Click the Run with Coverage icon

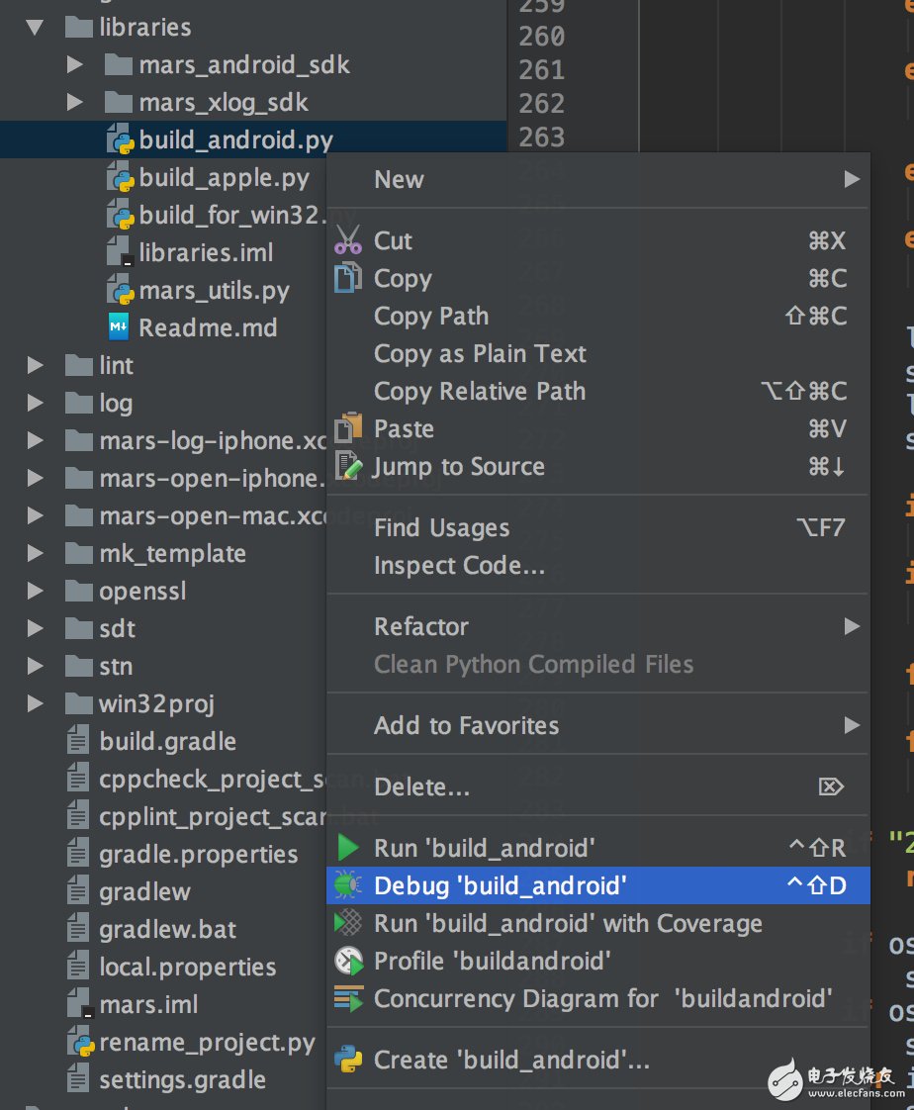coord(348,923)
